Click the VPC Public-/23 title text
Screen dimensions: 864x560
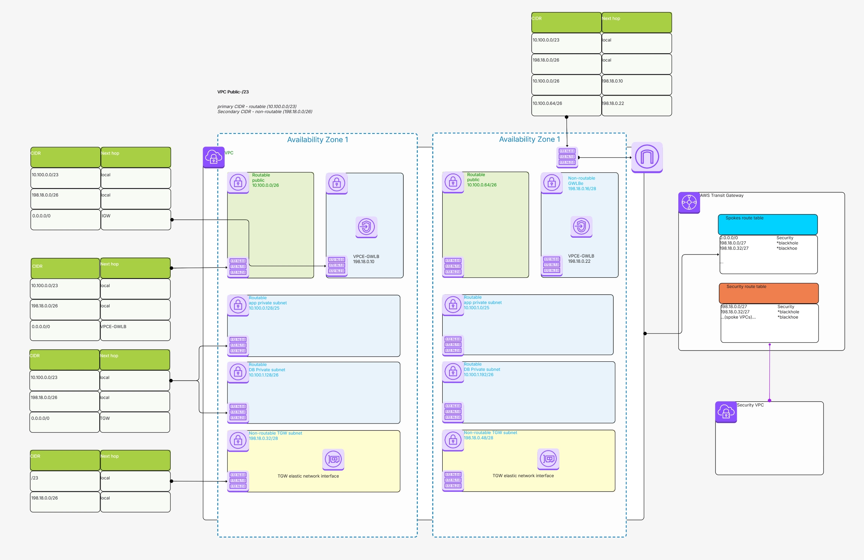(233, 91)
